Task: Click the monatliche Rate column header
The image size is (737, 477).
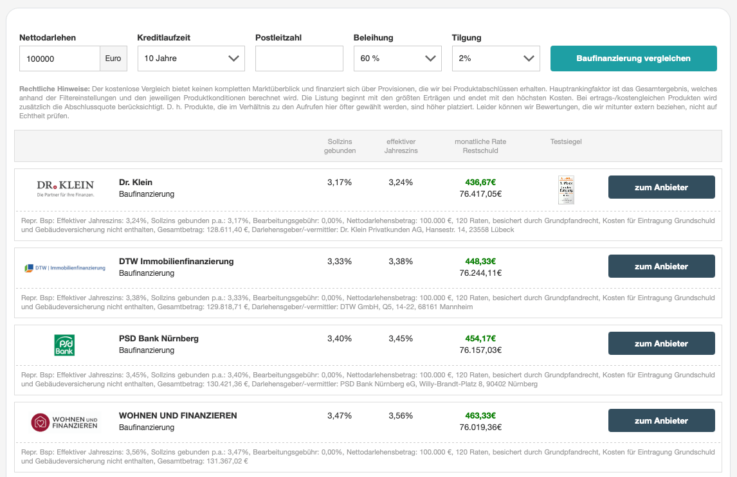Action: click(480, 146)
